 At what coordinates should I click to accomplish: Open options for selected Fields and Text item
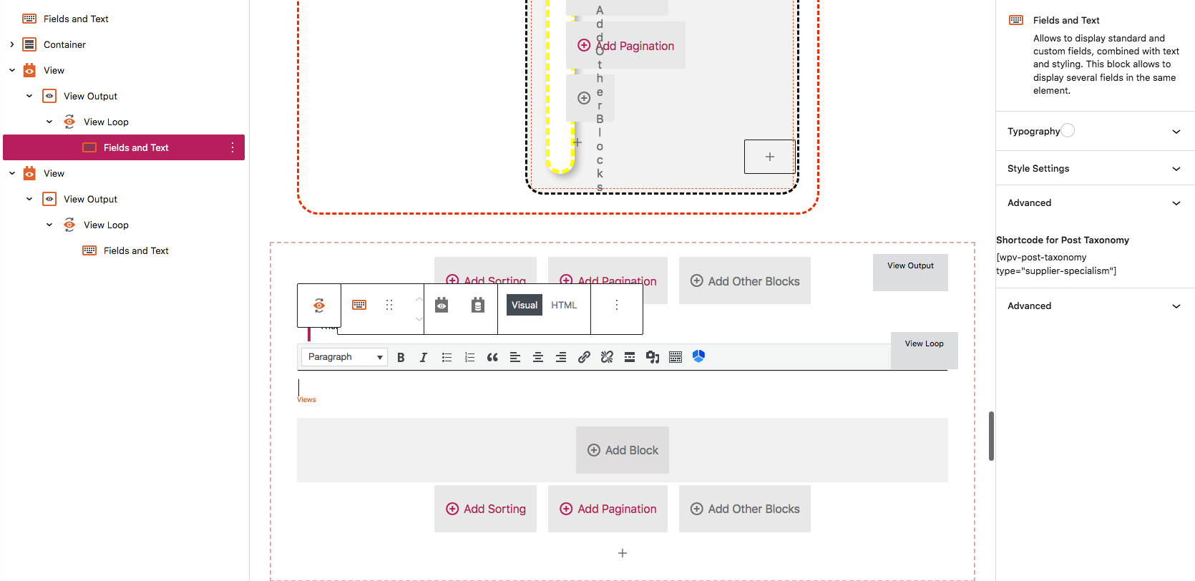click(x=233, y=147)
